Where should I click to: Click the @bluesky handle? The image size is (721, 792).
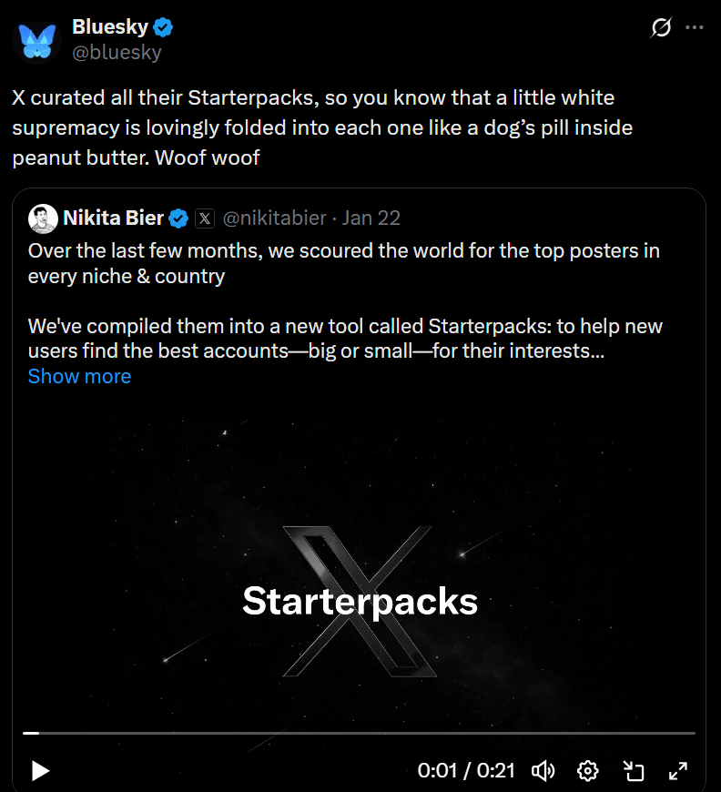click(x=117, y=52)
